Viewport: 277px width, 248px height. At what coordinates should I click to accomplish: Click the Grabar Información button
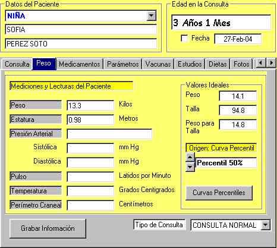pyautogui.click(x=48, y=228)
